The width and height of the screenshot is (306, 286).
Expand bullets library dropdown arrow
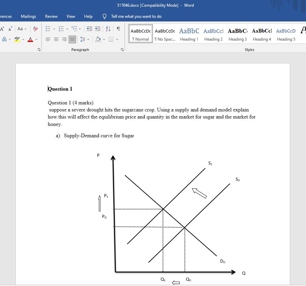coord(54,29)
